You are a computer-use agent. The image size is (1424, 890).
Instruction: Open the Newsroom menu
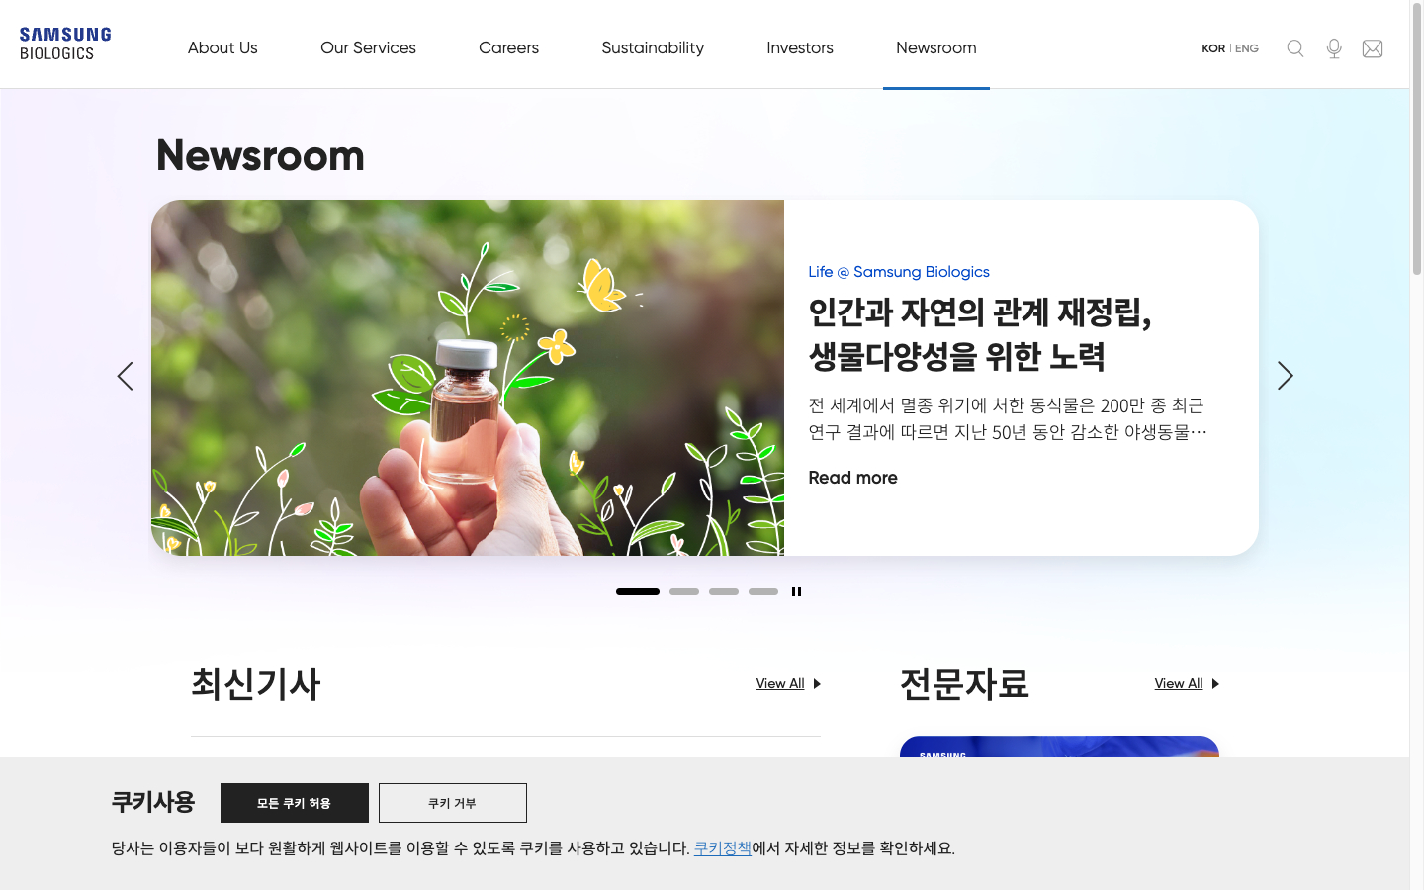(x=935, y=47)
